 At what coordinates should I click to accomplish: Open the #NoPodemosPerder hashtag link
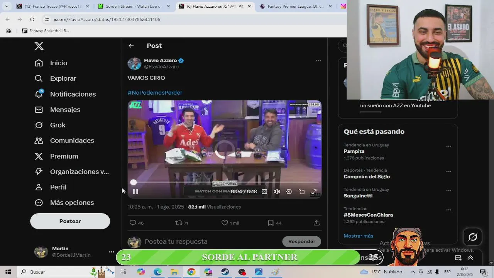(155, 93)
